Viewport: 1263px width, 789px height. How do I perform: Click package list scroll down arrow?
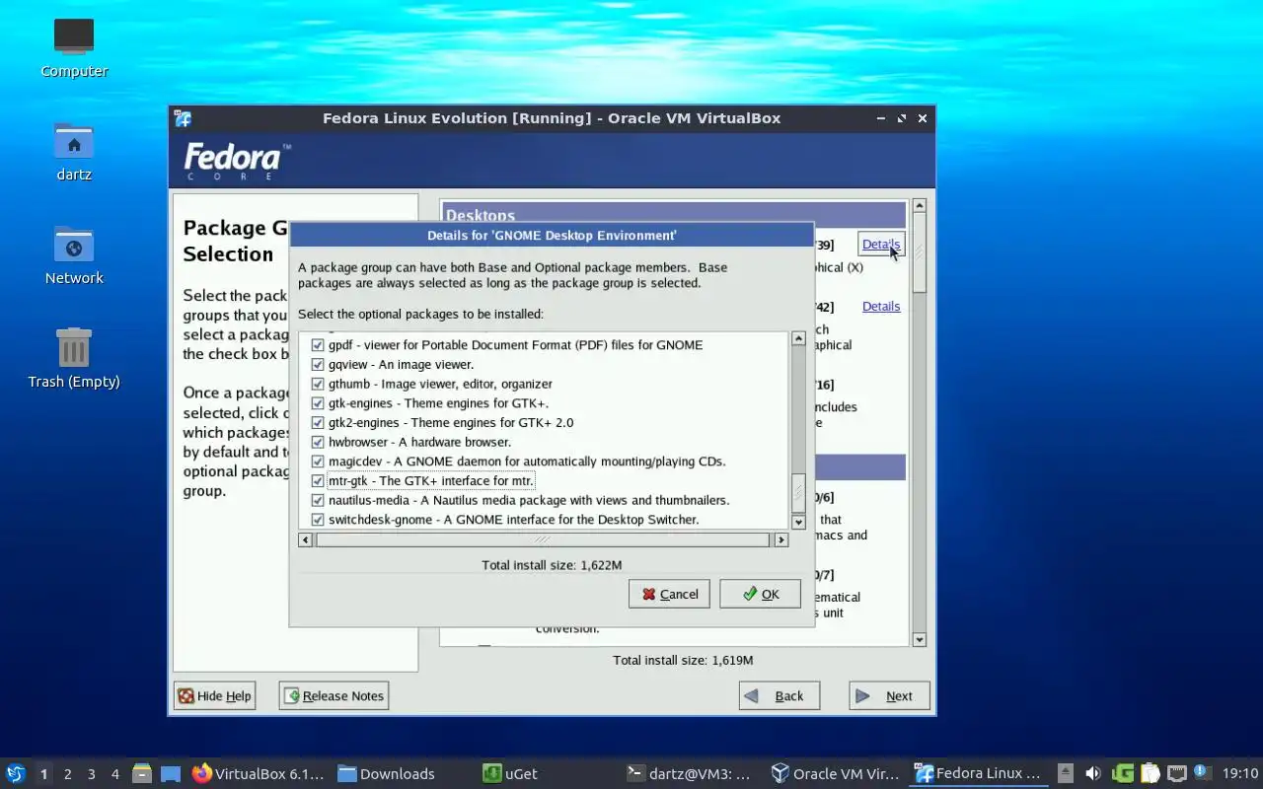pos(799,522)
